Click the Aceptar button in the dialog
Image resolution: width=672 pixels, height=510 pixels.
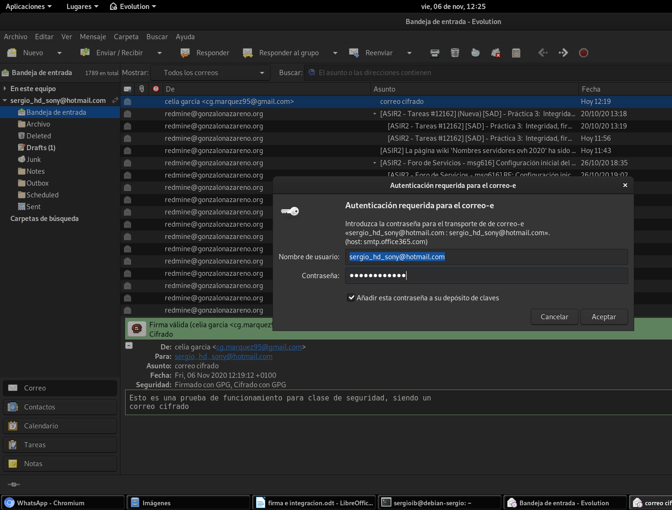tap(604, 317)
